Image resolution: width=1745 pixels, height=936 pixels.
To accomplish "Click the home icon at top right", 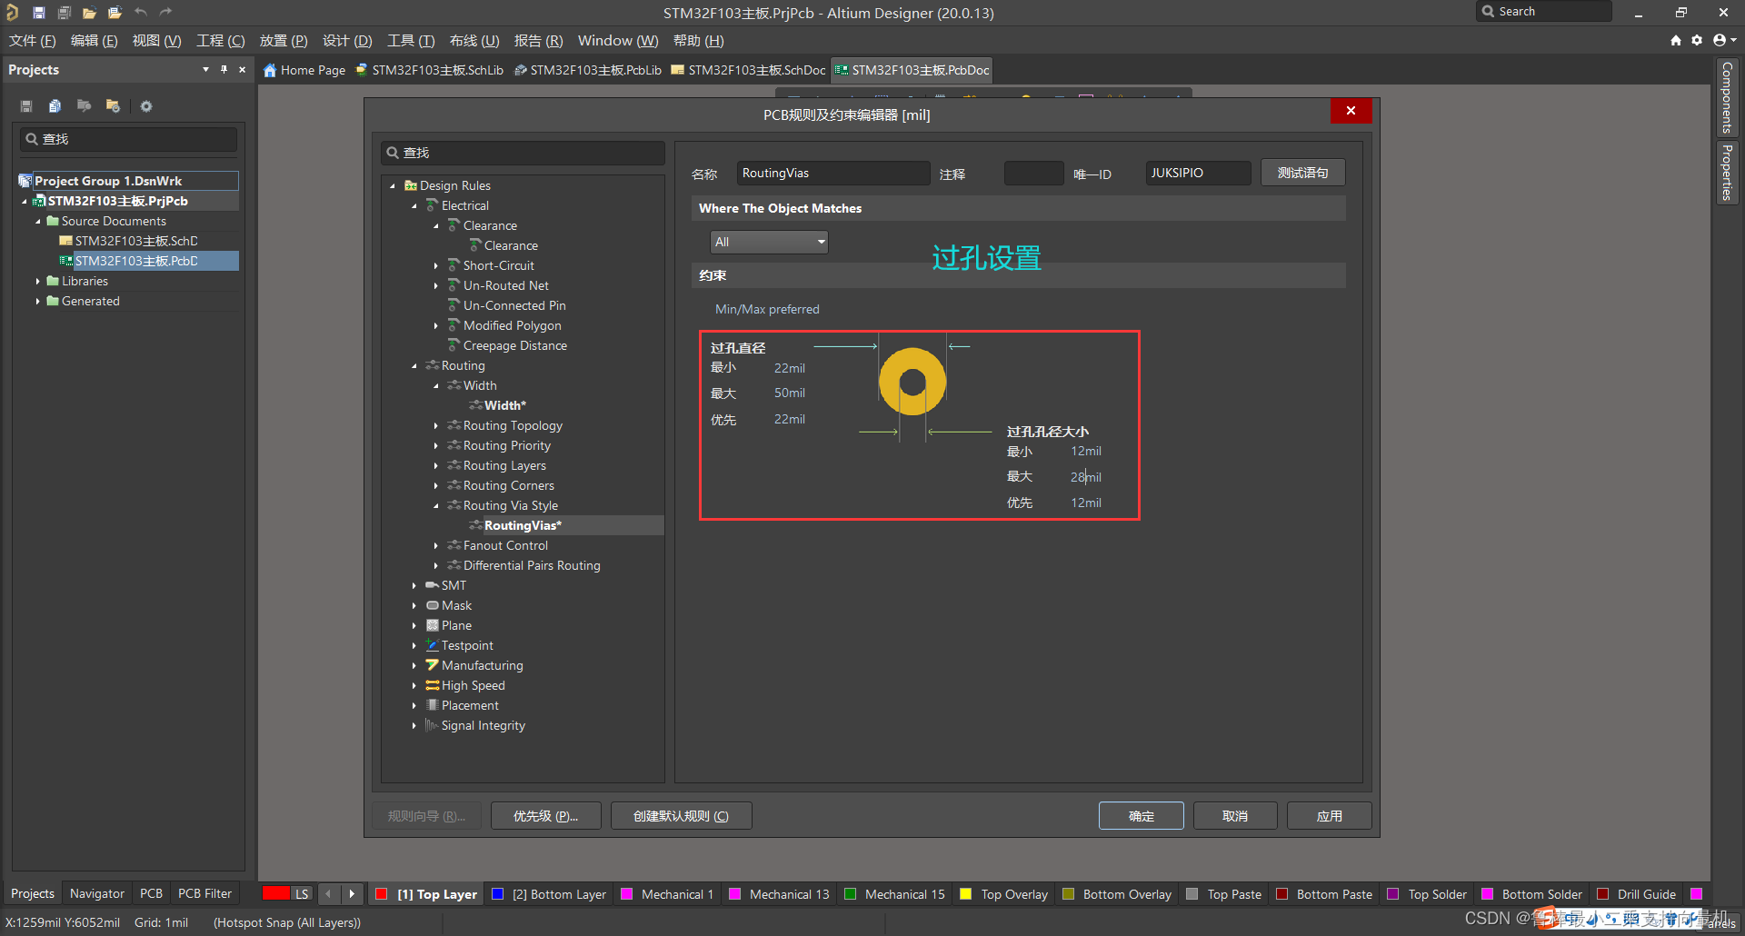I will tap(1676, 41).
